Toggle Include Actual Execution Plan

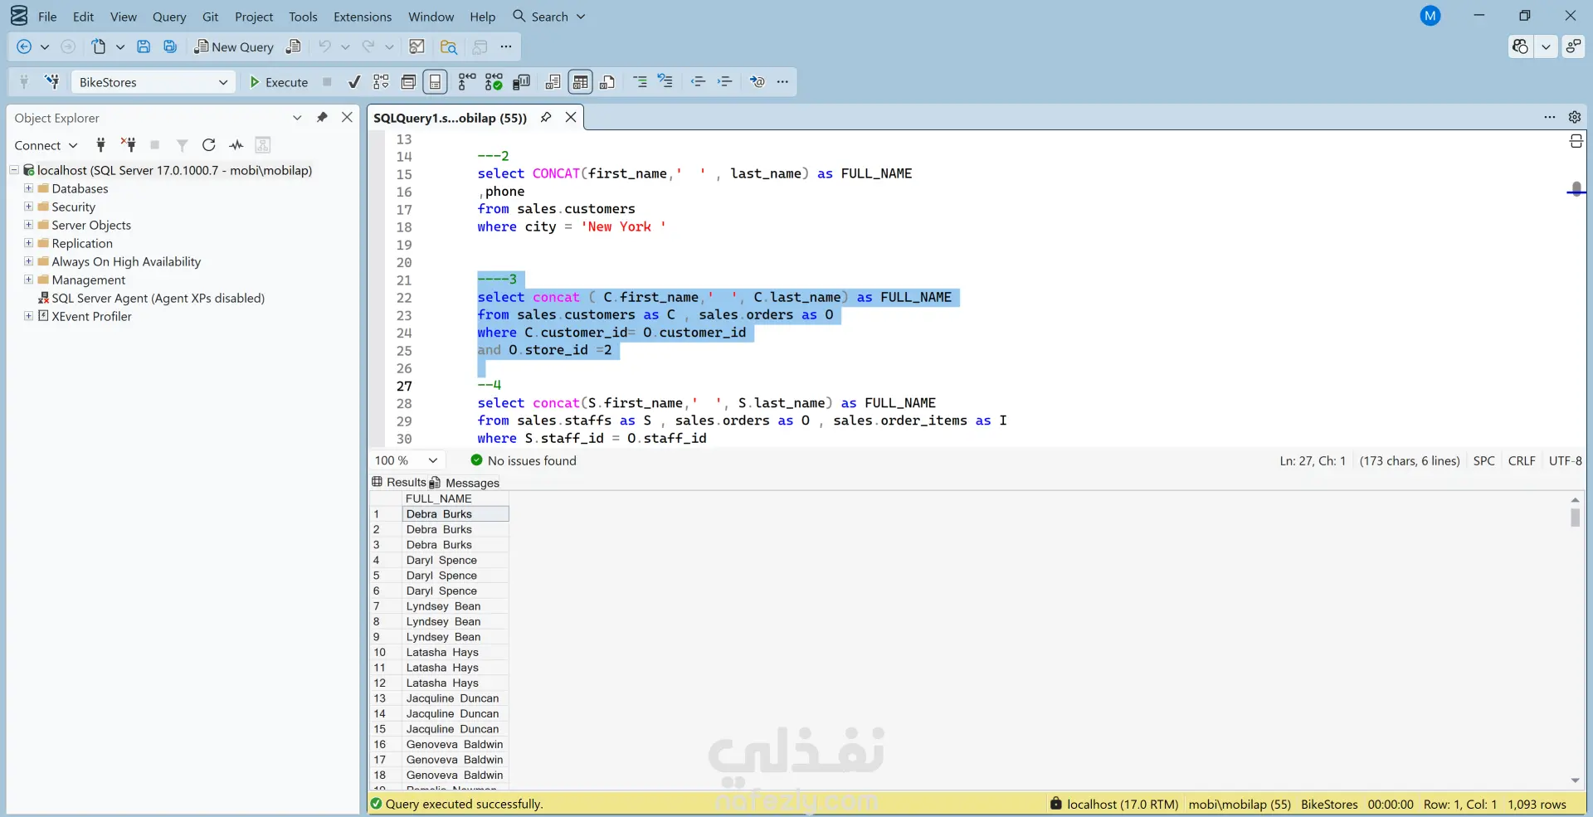pyautogui.click(x=467, y=81)
